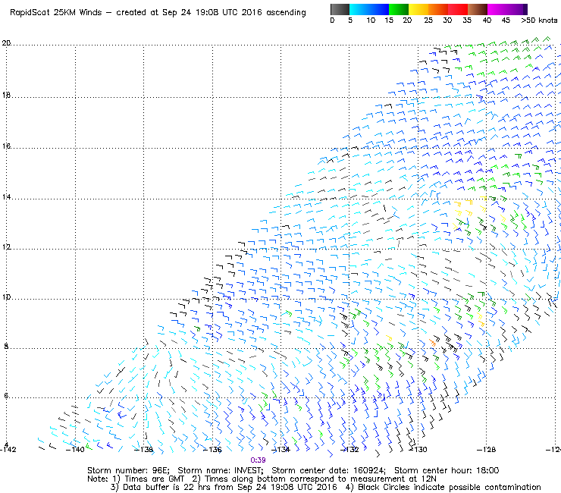Click the longitude label -136
The image size is (561, 493).
212,449
